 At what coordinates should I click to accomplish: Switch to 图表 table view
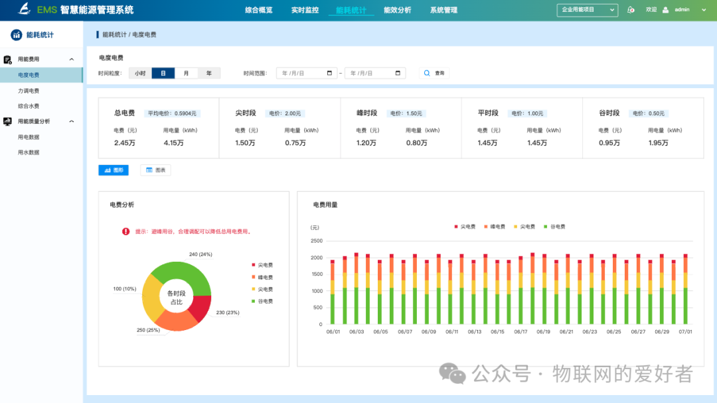(155, 170)
